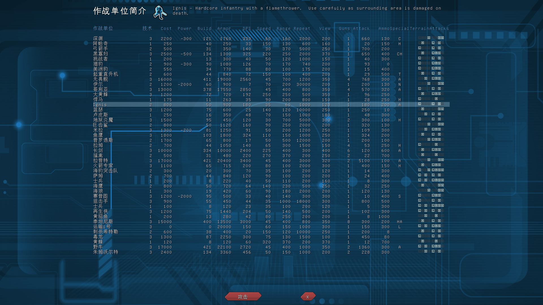Select the 海豹突击队 unit row
Screen dimensions: 543x305
click(x=271, y=171)
